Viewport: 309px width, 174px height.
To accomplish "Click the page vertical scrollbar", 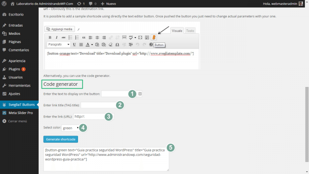I will coord(307,124).
